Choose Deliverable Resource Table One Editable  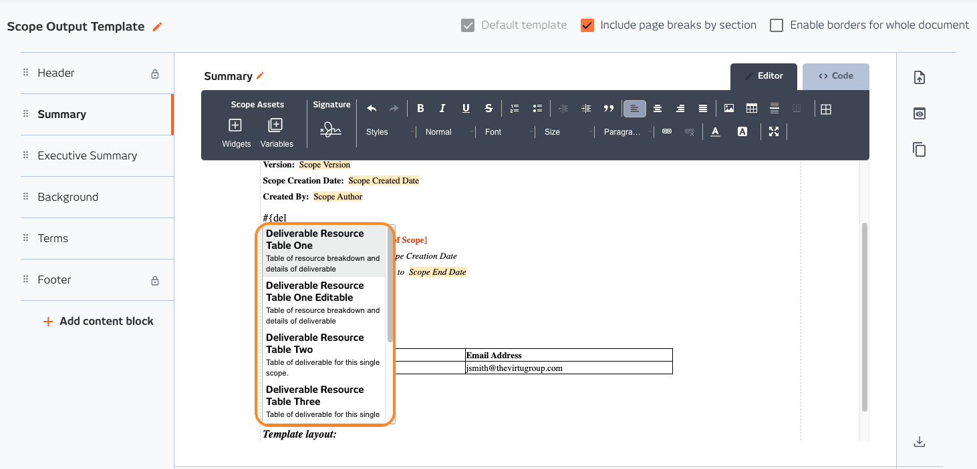(324, 303)
